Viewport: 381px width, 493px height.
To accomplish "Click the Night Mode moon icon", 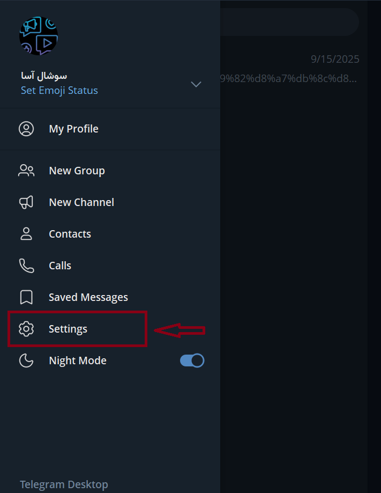I will click(26, 360).
